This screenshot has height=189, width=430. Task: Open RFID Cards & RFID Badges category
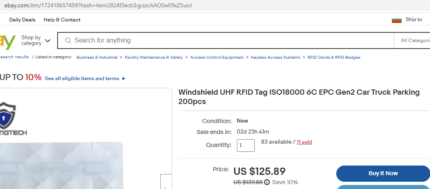tap(334, 57)
